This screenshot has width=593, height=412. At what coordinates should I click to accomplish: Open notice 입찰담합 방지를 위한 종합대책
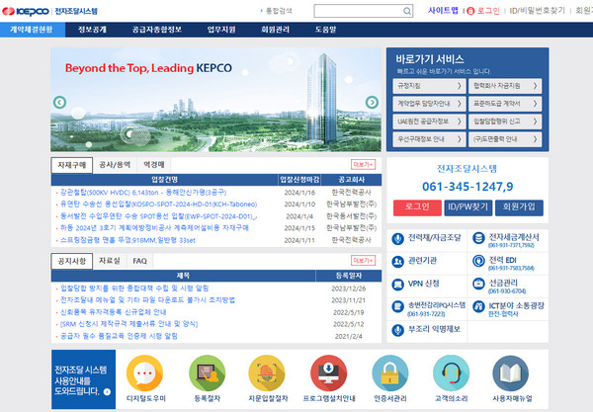point(134,288)
